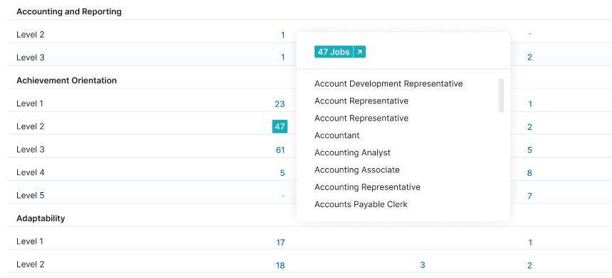The height and width of the screenshot is (278, 612).
Task: Click the Accounting and Reporting section heading
Action: pos(69,11)
